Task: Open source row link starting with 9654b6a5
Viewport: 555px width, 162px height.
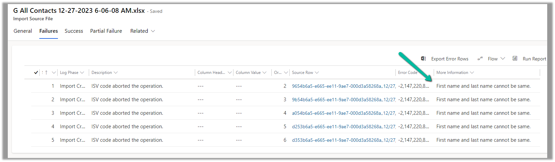Action: [343, 86]
